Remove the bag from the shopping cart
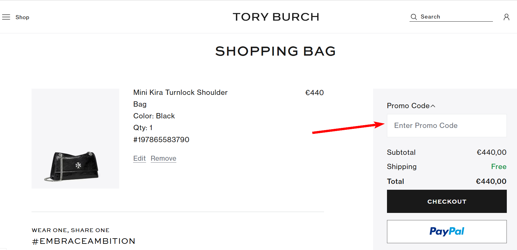This screenshot has width=517, height=250. (x=163, y=158)
